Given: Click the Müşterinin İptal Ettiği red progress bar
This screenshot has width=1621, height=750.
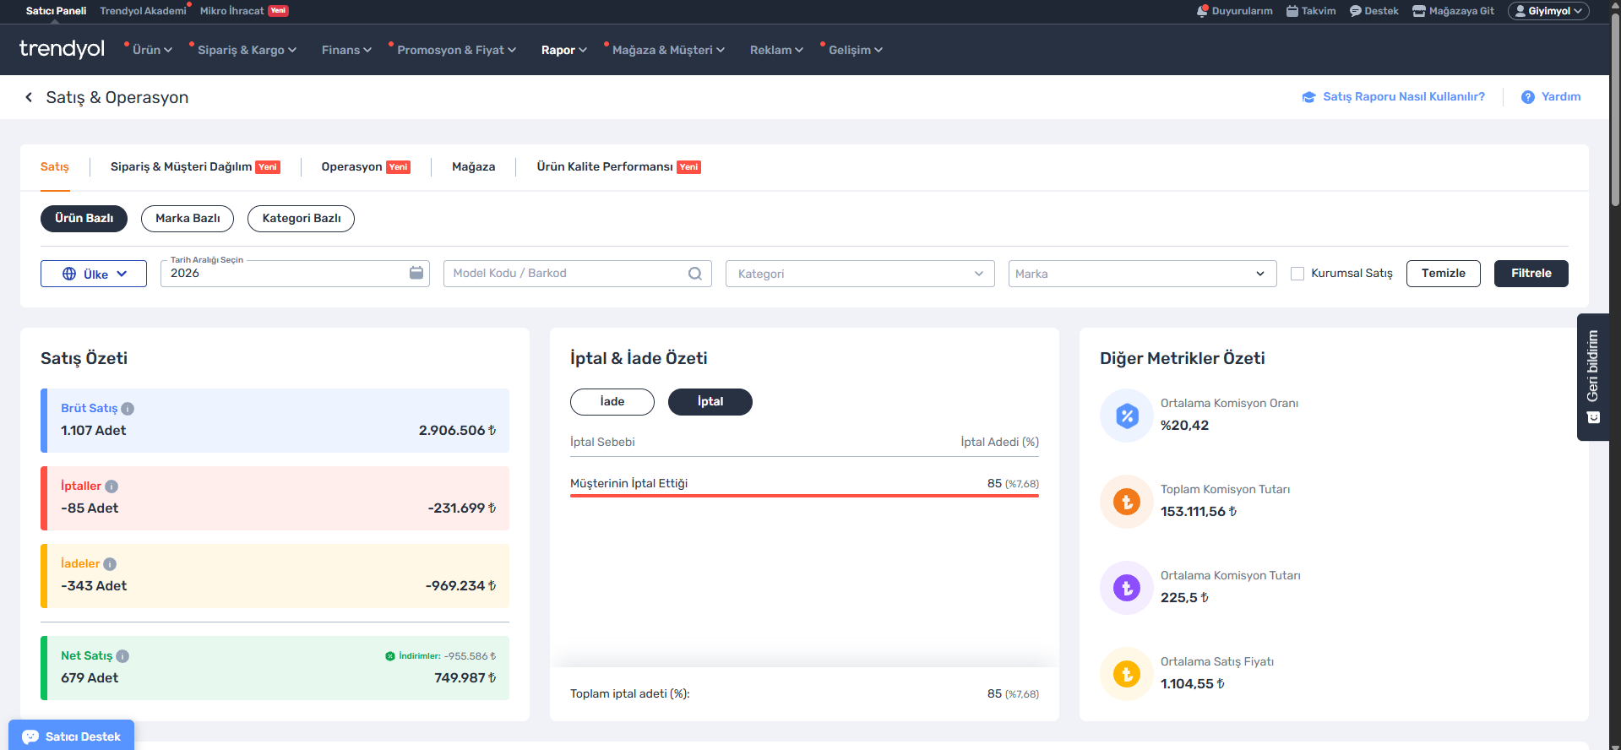Looking at the screenshot, I should [x=804, y=496].
